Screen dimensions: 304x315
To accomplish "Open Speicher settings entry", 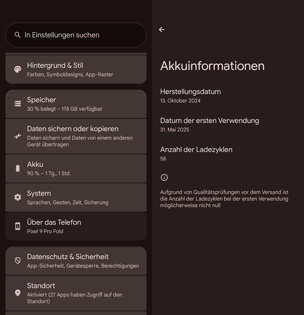I will (x=76, y=104).
